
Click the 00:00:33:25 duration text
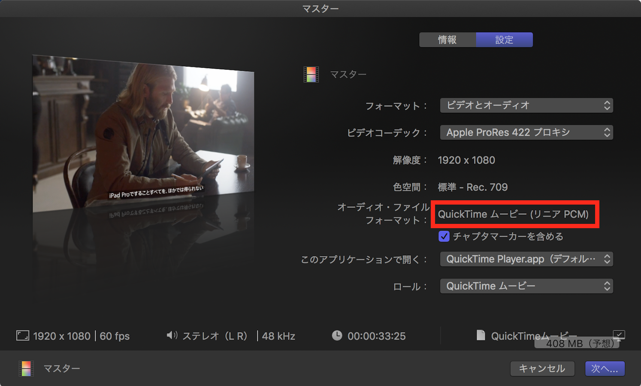pos(376,336)
